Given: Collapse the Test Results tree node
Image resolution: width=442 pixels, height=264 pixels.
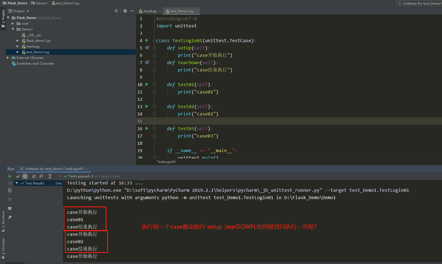Looking at the screenshot, I should (x=17, y=183).
